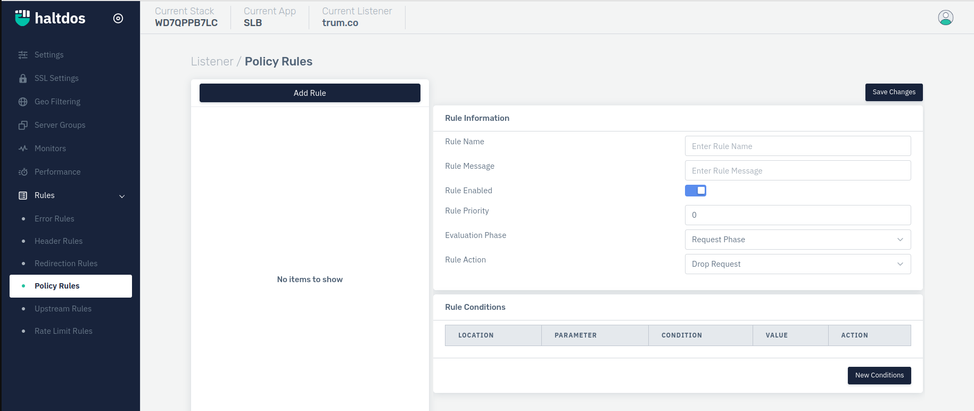The width and height of the screenshot is (974, 411).
Task: Click the ACTION column header
Action: tap(870, 335)
